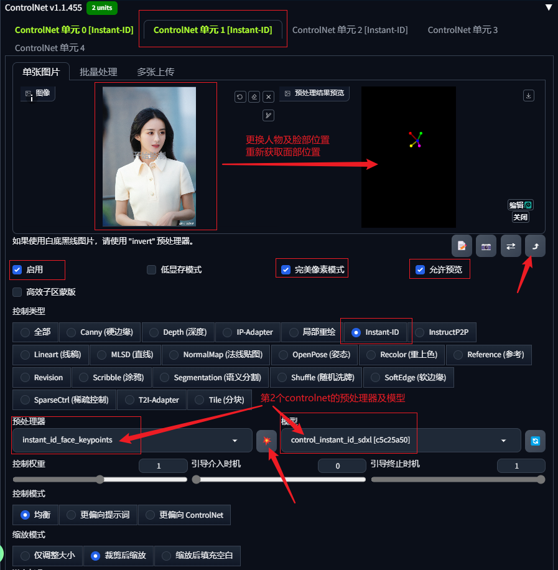
Task: Toggle 允许预览 checkbox
Action: point(420,269)
